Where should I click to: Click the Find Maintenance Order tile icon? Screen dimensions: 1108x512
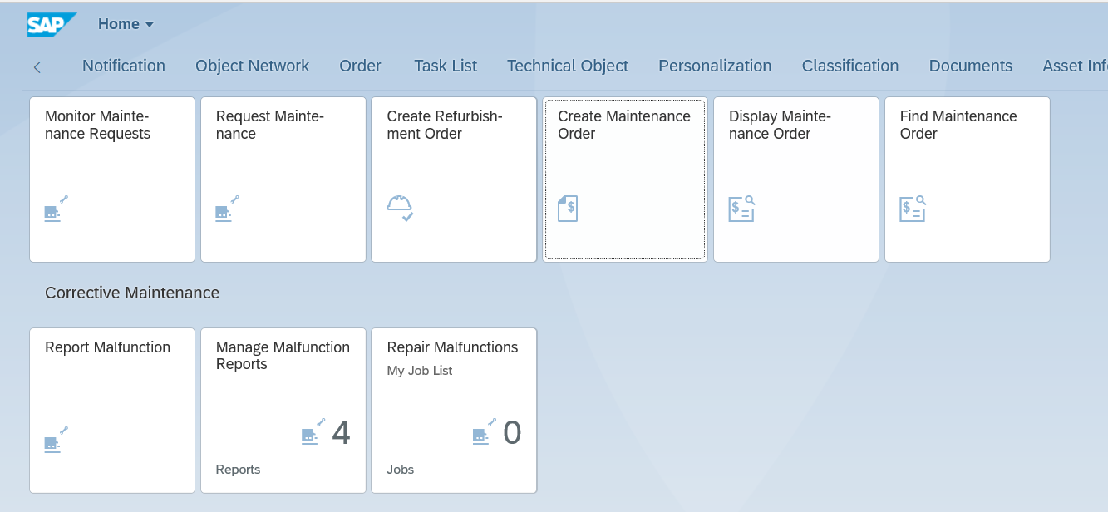[x=913, y=209]
